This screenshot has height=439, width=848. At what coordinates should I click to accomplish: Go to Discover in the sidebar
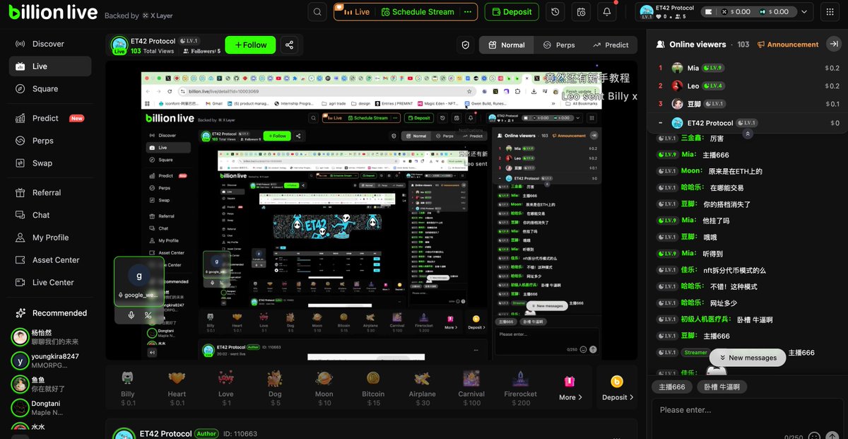pos(50,44)
